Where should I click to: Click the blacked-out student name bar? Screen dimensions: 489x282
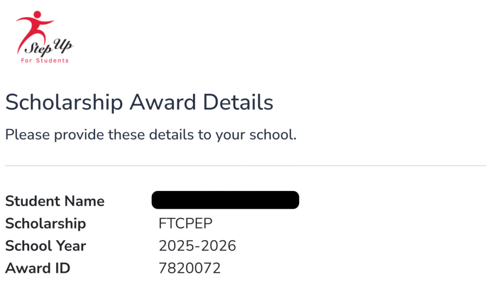tap(225, 200)
